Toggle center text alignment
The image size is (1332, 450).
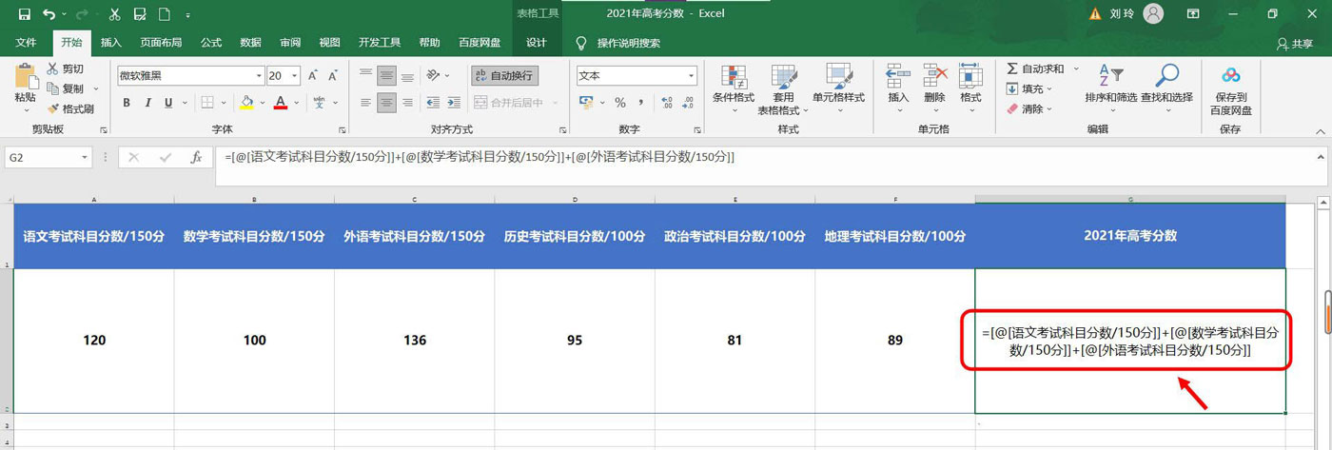(386, 103)
